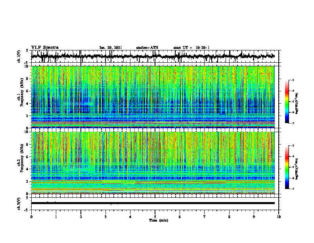Click time axis tick label "9"
This screenshot has width=314, height=243.
coord(254,217)
